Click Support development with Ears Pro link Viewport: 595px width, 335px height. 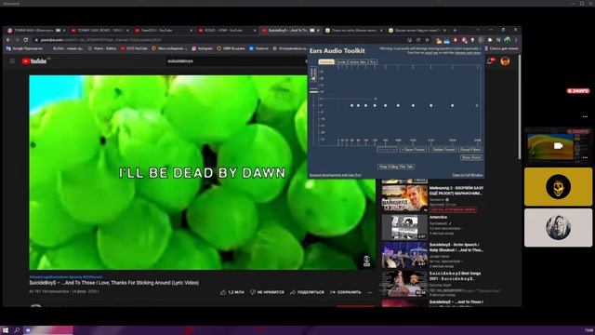[335, 175]
